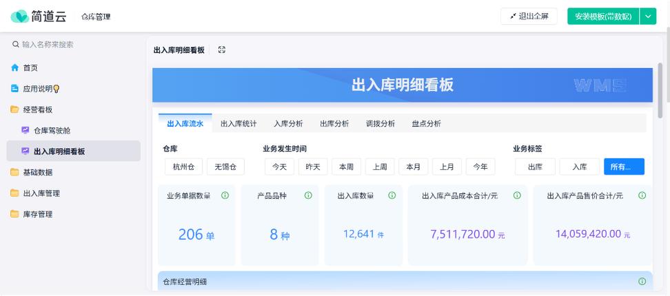The height and width of the screenshot is (296, 670).
Task: Filter business time by 本月
Action: point(413,167)
